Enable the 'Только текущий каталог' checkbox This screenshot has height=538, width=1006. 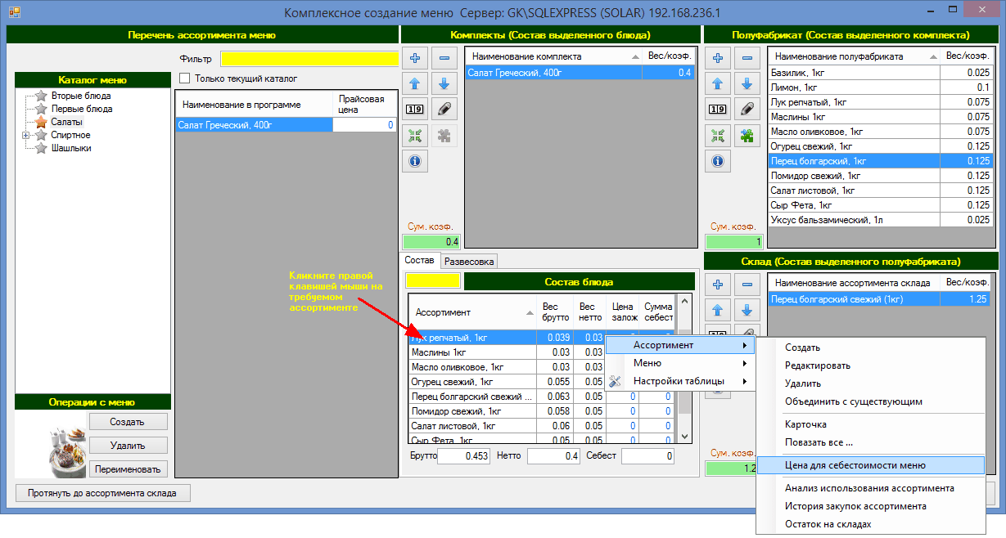184,78
